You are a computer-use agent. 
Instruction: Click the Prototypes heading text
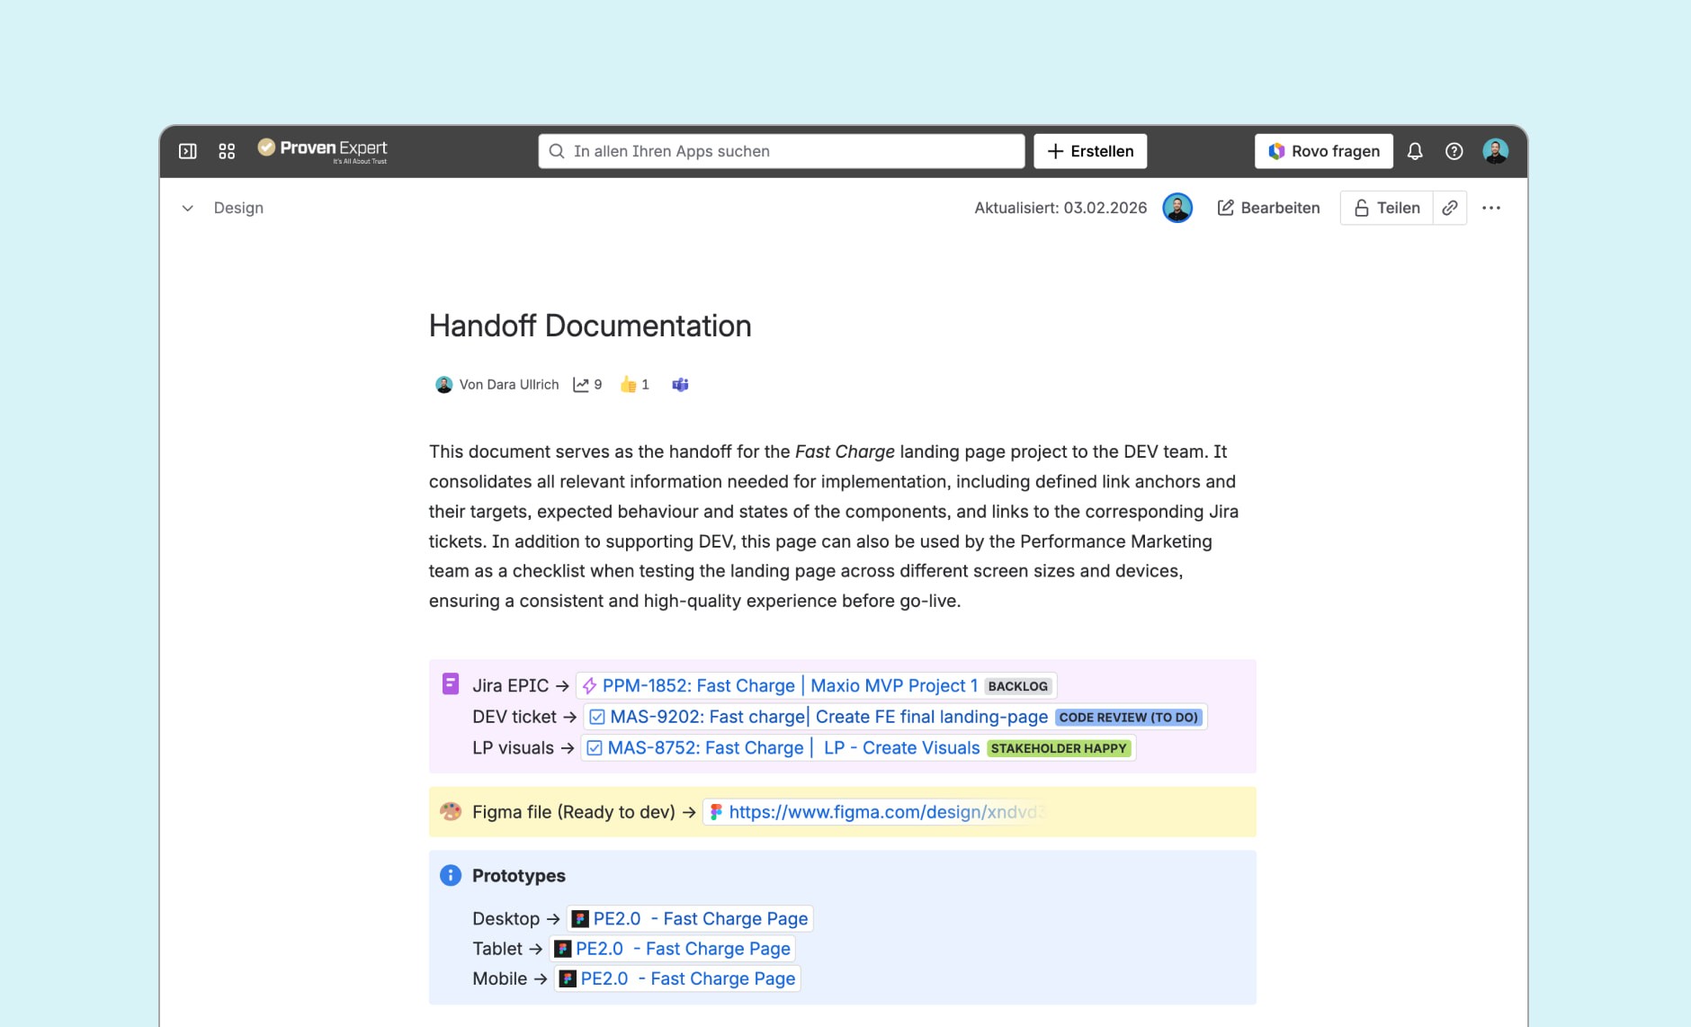point(519,876)
